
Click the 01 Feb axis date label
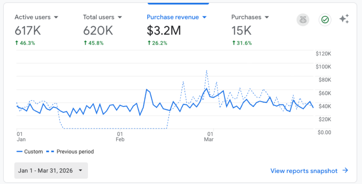tap(120, 137)
